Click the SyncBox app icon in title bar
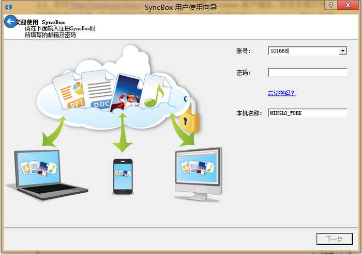Viewport: 362px width, 254px height. point(8,7)
